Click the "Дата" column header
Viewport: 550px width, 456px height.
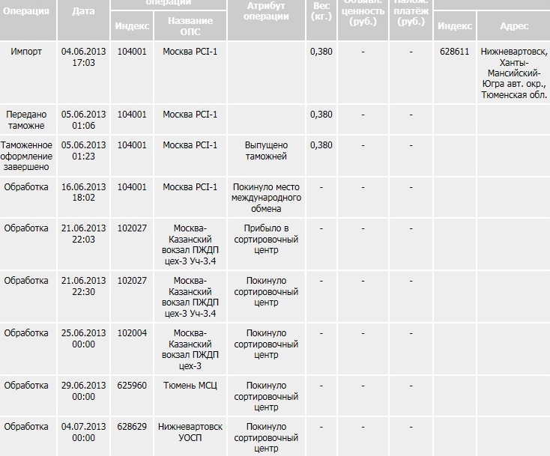83,11
